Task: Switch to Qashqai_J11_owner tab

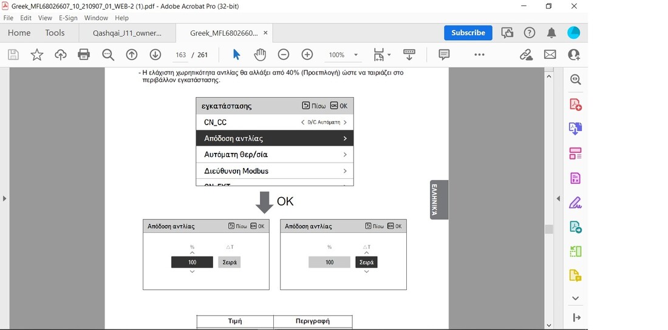Action: point(128,33)
